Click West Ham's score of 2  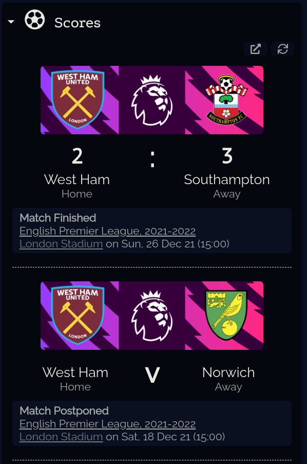click(x=77, y=156)
